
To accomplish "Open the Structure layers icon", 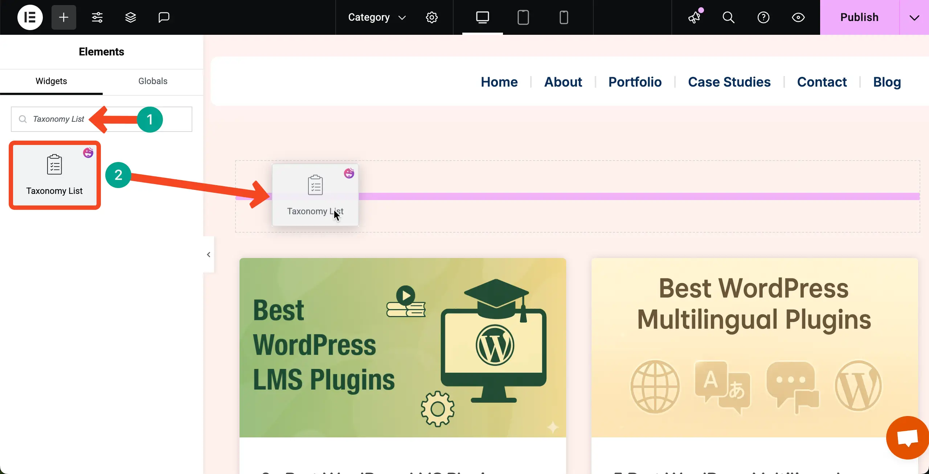I will click(x=130, y=17).
